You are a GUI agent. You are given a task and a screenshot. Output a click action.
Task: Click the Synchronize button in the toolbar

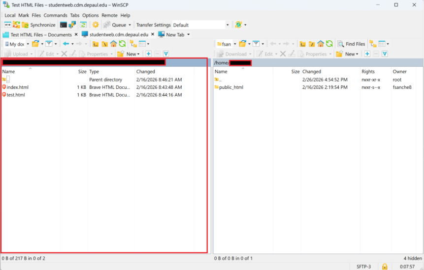(38, 25)
